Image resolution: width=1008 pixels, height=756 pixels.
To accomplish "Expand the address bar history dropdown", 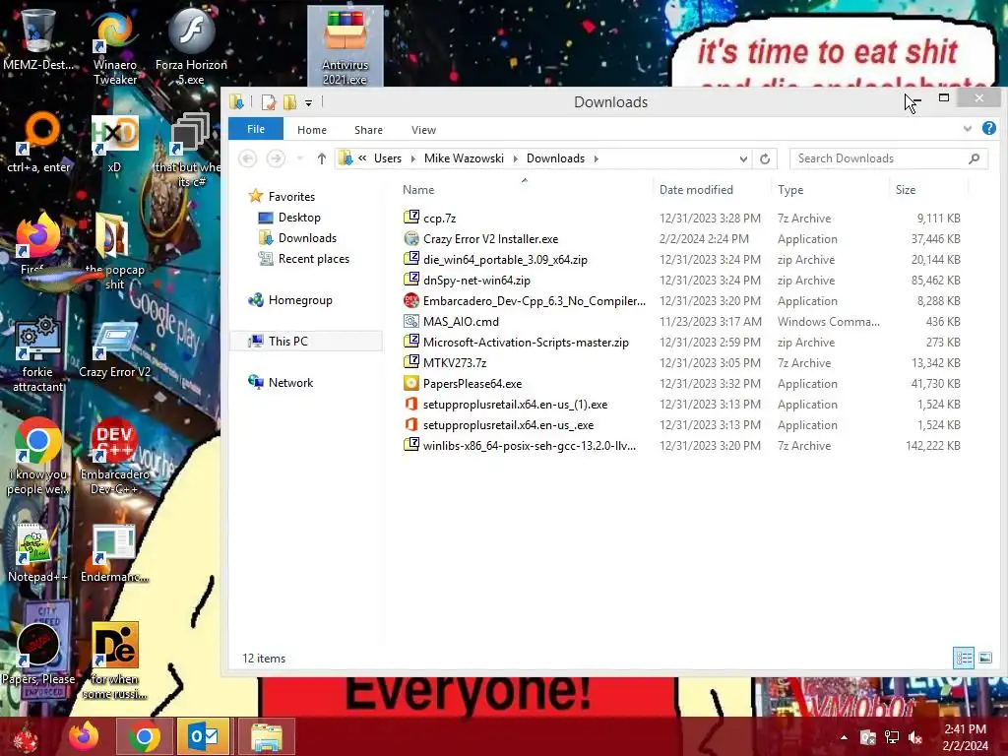I will click(743, 158).
